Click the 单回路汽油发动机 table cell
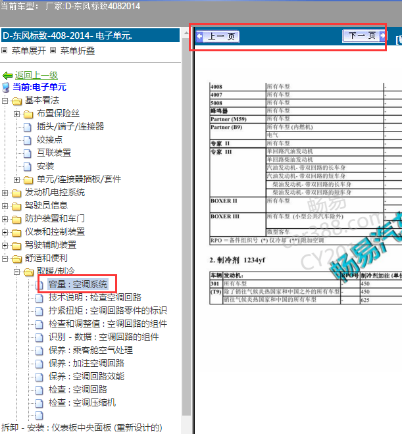Screen dimensions: 402x434 pos(325,151)
